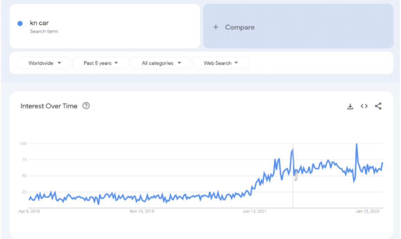Click the Note marker on the chart
Screen dimensions: 401x239
tap(296, 176)
